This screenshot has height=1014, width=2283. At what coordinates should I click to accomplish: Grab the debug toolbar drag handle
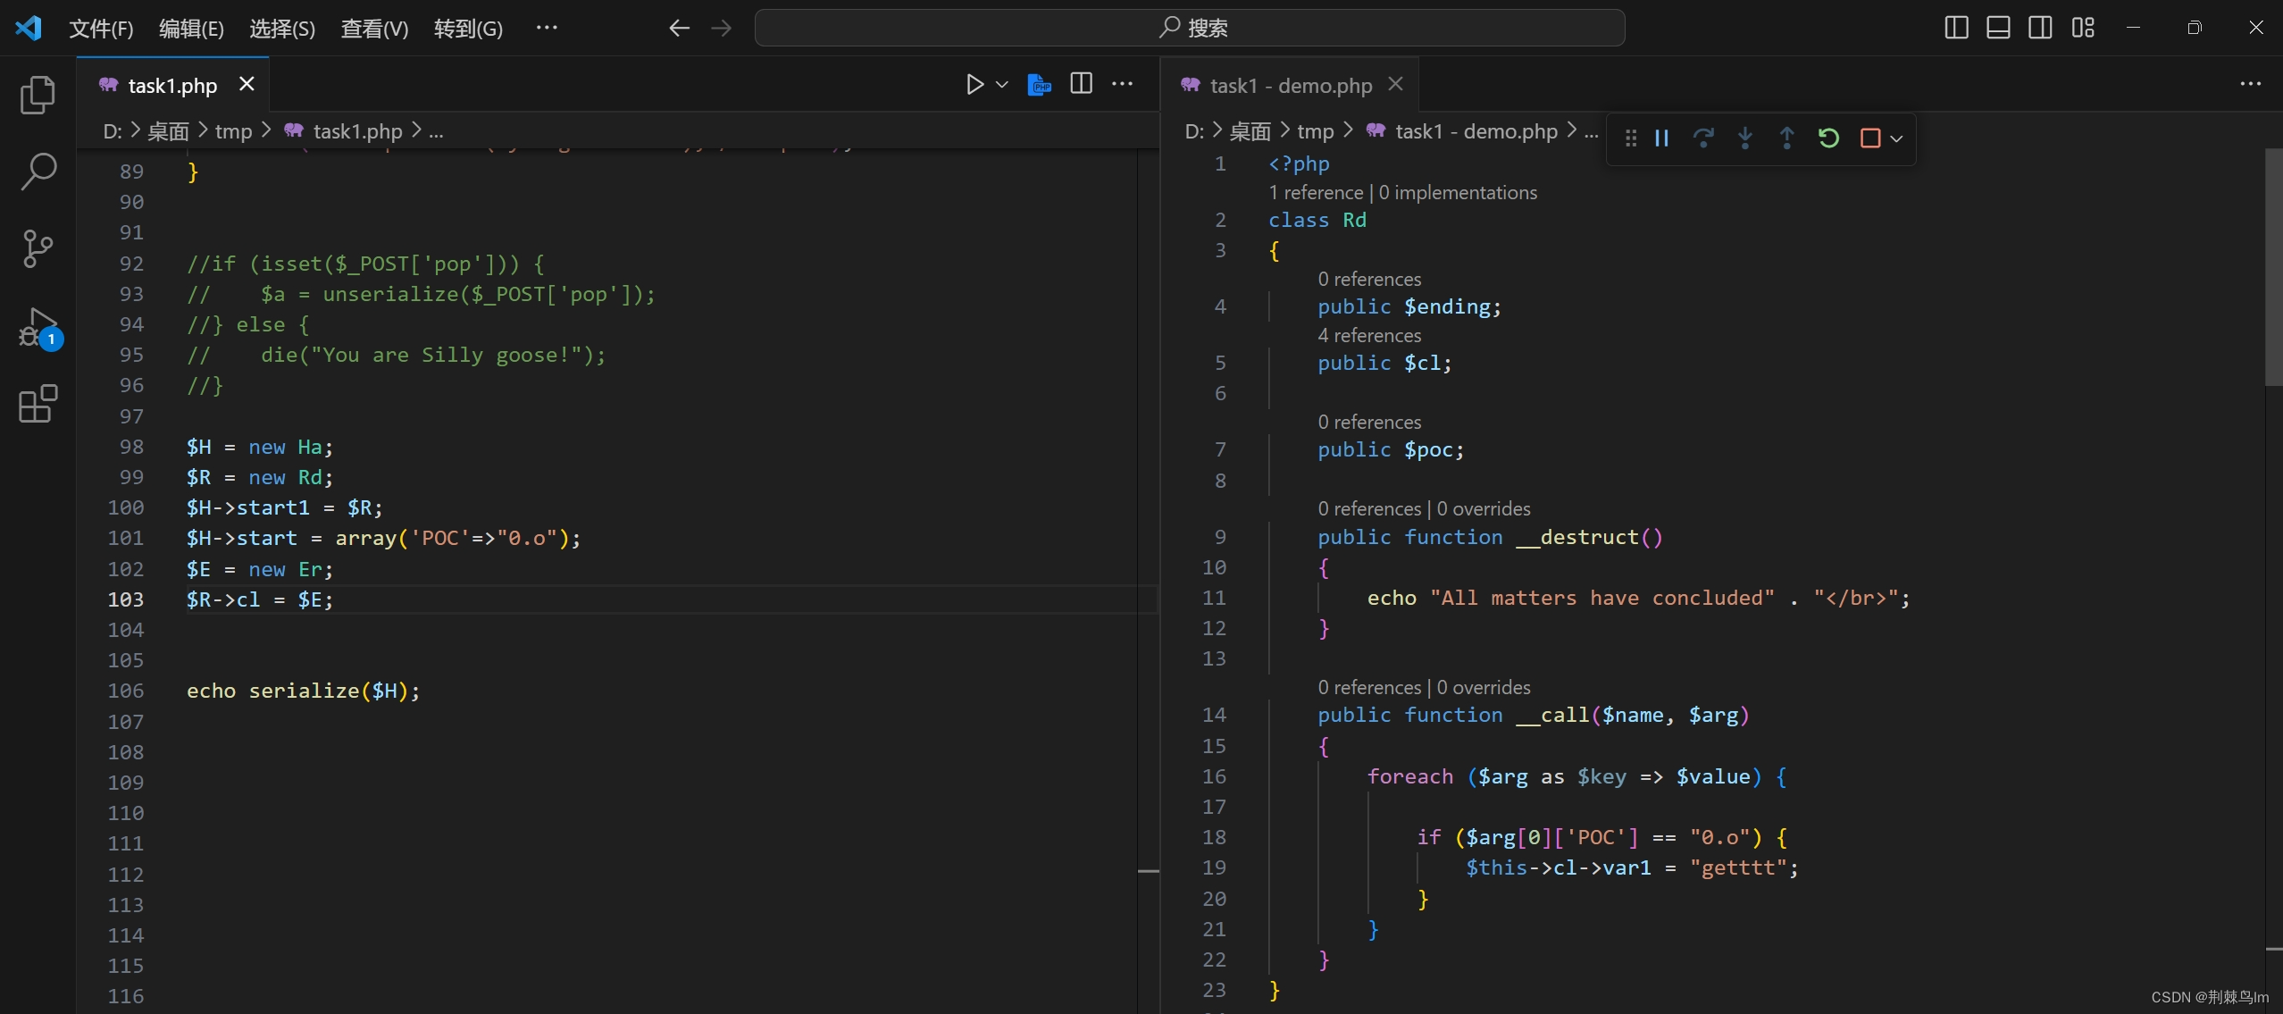click(1631, 138)
